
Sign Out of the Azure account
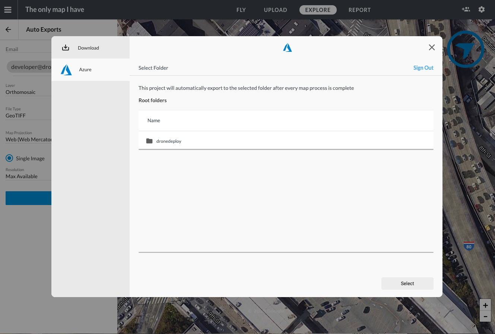423,68
